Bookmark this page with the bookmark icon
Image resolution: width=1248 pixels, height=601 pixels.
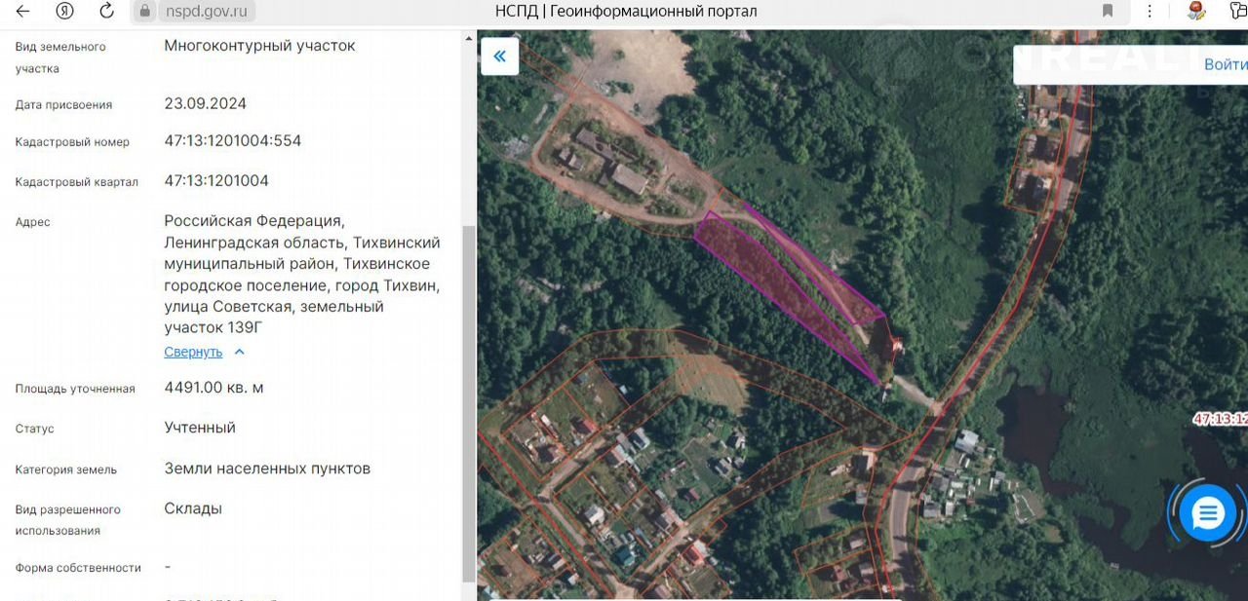[1108, 12]
